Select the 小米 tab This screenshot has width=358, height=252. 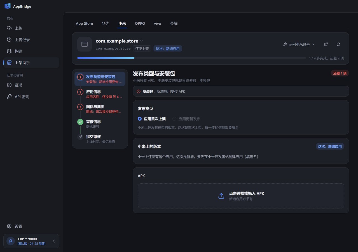pos(122,24)
